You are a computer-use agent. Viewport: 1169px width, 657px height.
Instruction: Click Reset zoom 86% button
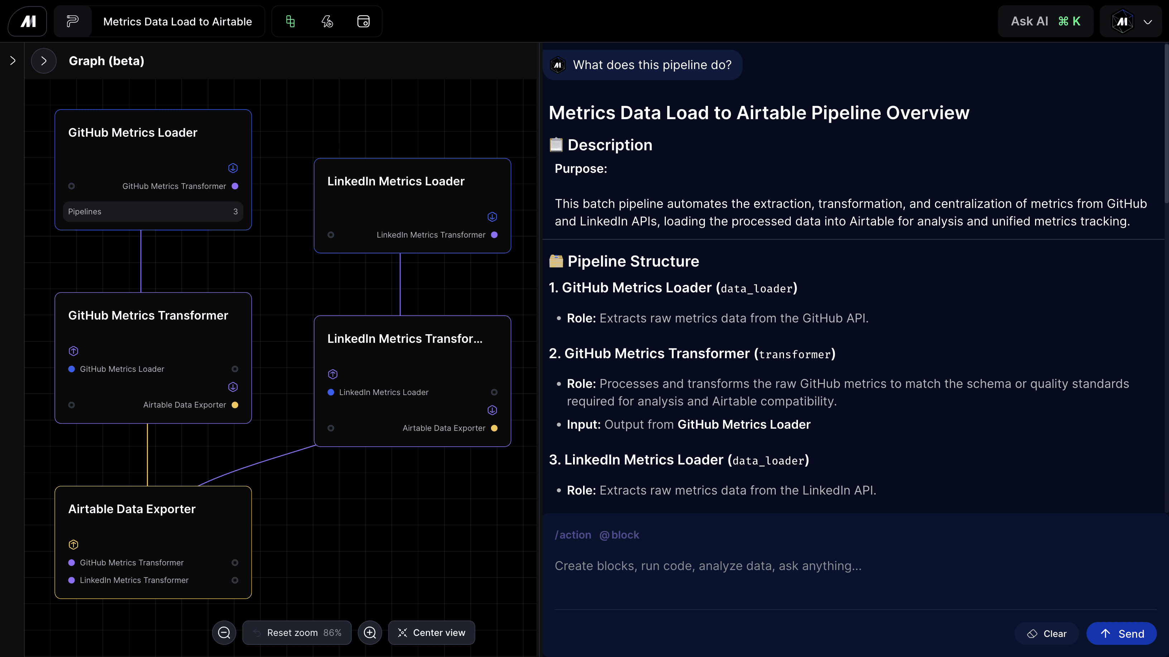(297, 633)
